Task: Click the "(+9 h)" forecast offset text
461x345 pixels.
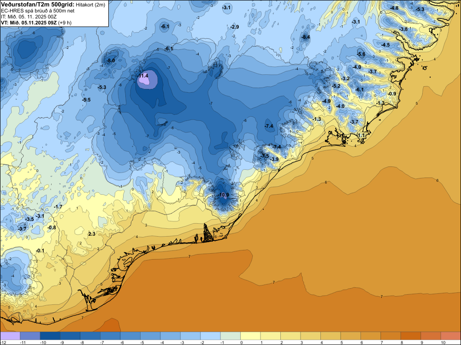Action: coord(65,23)
